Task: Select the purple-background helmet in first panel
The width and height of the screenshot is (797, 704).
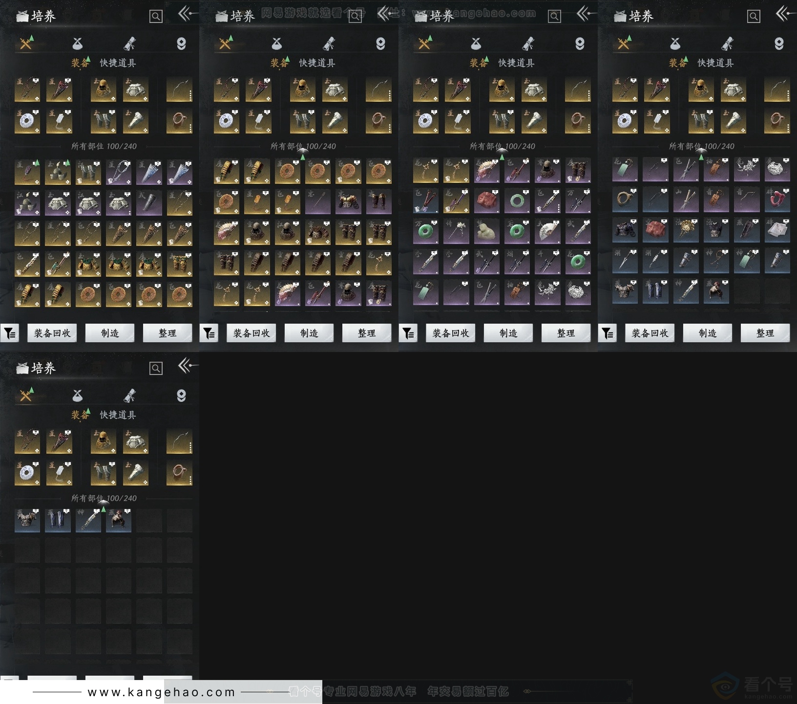Action: pos(27,203)
